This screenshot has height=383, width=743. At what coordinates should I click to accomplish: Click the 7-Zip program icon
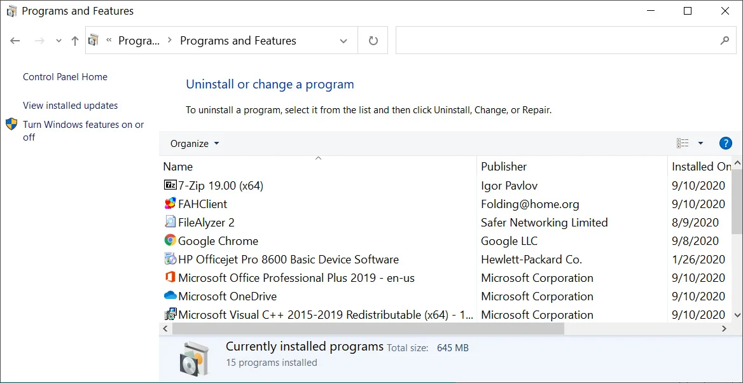[x=170, y=185]
